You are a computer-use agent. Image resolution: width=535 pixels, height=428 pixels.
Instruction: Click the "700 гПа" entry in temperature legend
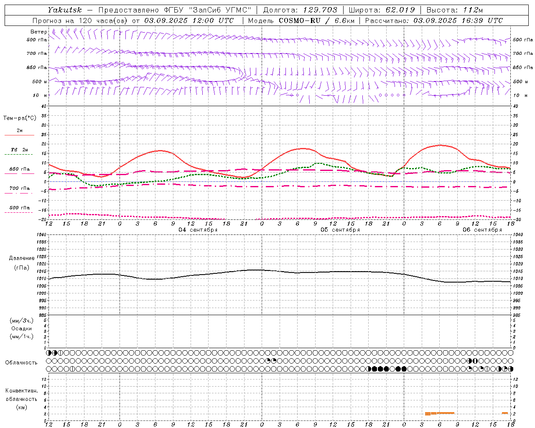(x=20, y=189)
